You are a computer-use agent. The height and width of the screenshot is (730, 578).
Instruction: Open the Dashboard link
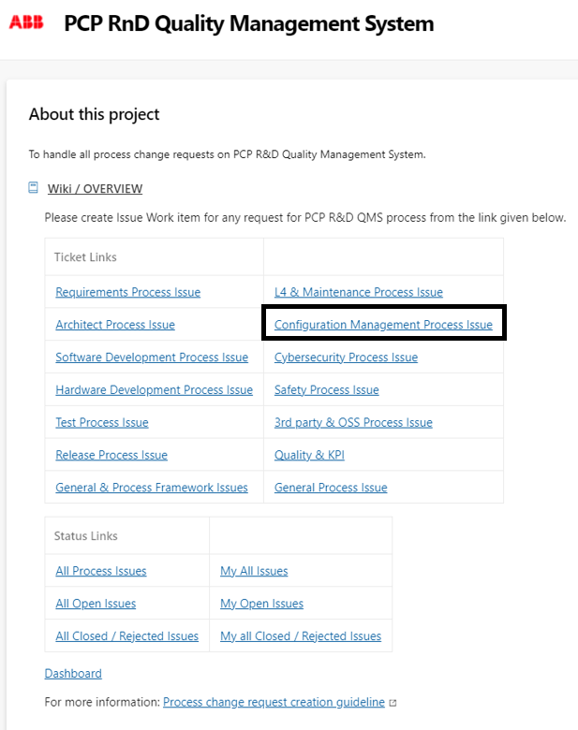pyautogui.click(x=73, y=673)
